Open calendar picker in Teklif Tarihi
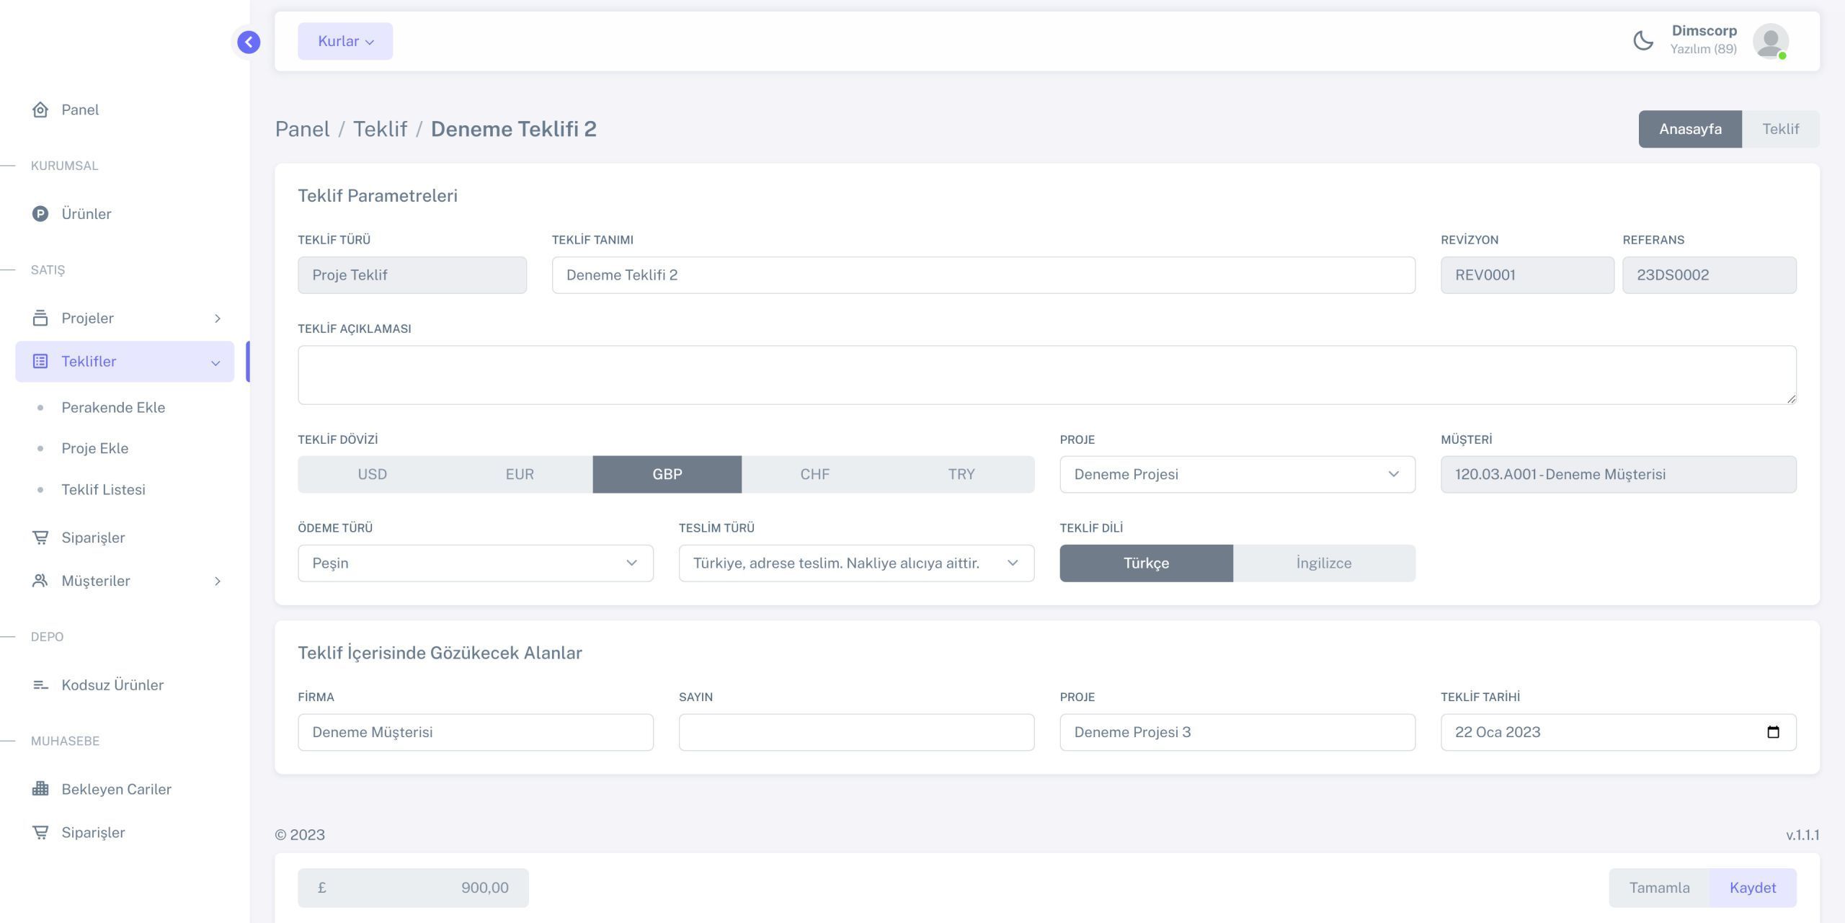Viewport: 1845px width, 923px height. [1773, 732]
